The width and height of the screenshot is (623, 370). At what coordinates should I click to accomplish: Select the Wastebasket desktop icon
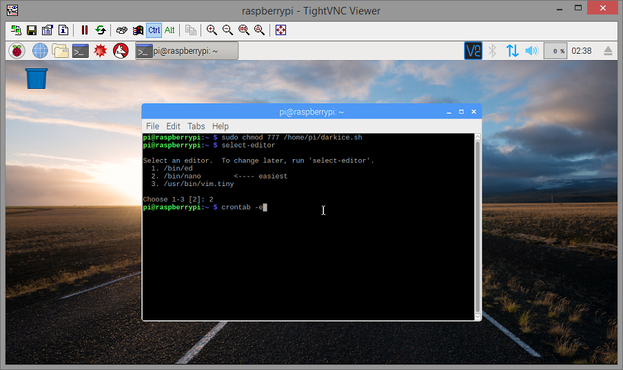coord(37,84)
